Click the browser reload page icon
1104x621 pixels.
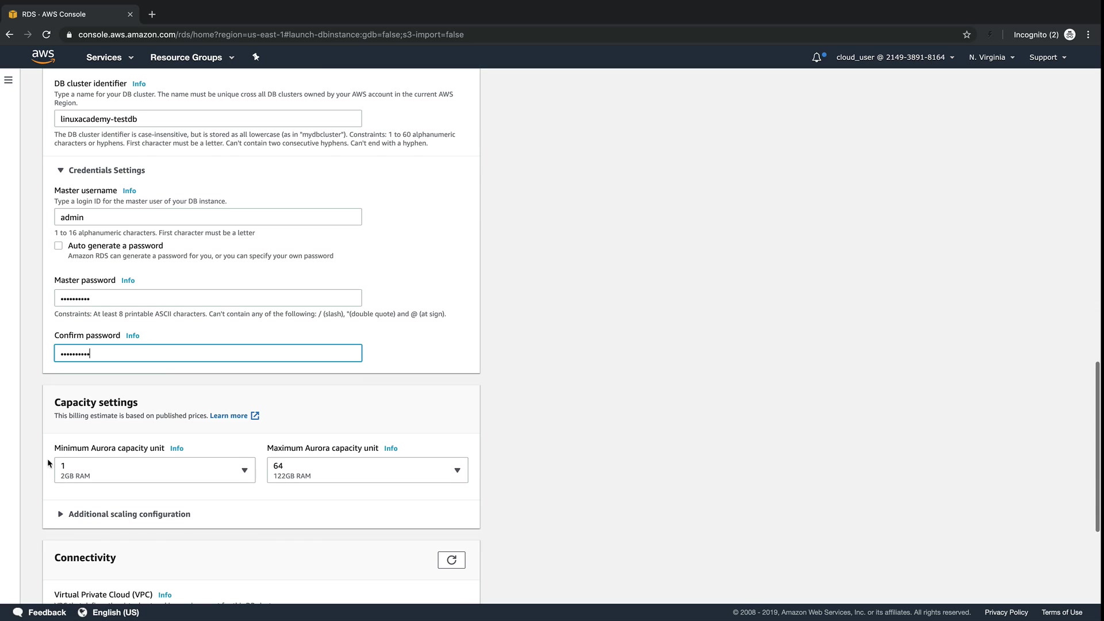(47, 34)
